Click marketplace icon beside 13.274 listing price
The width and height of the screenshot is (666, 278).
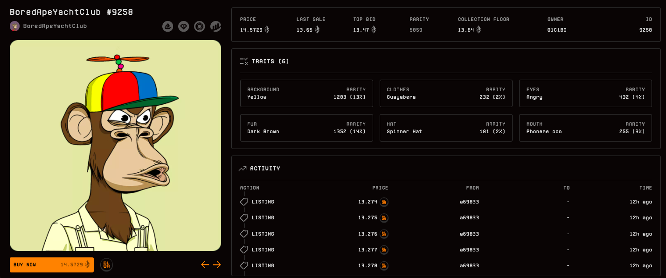[x=384, y=202]
